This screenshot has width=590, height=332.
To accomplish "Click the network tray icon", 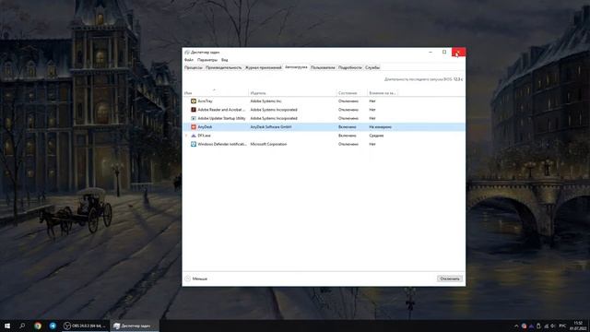I will 546,326.
